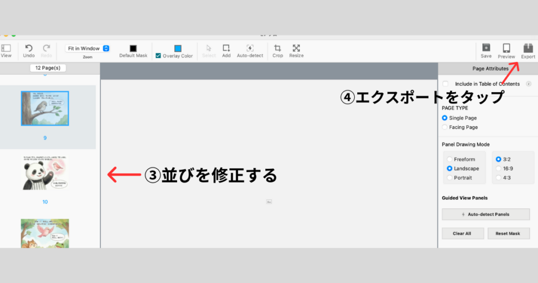Open the Resize tool
Viewport: 538px width, 283px height.
(x=296, y=48)
